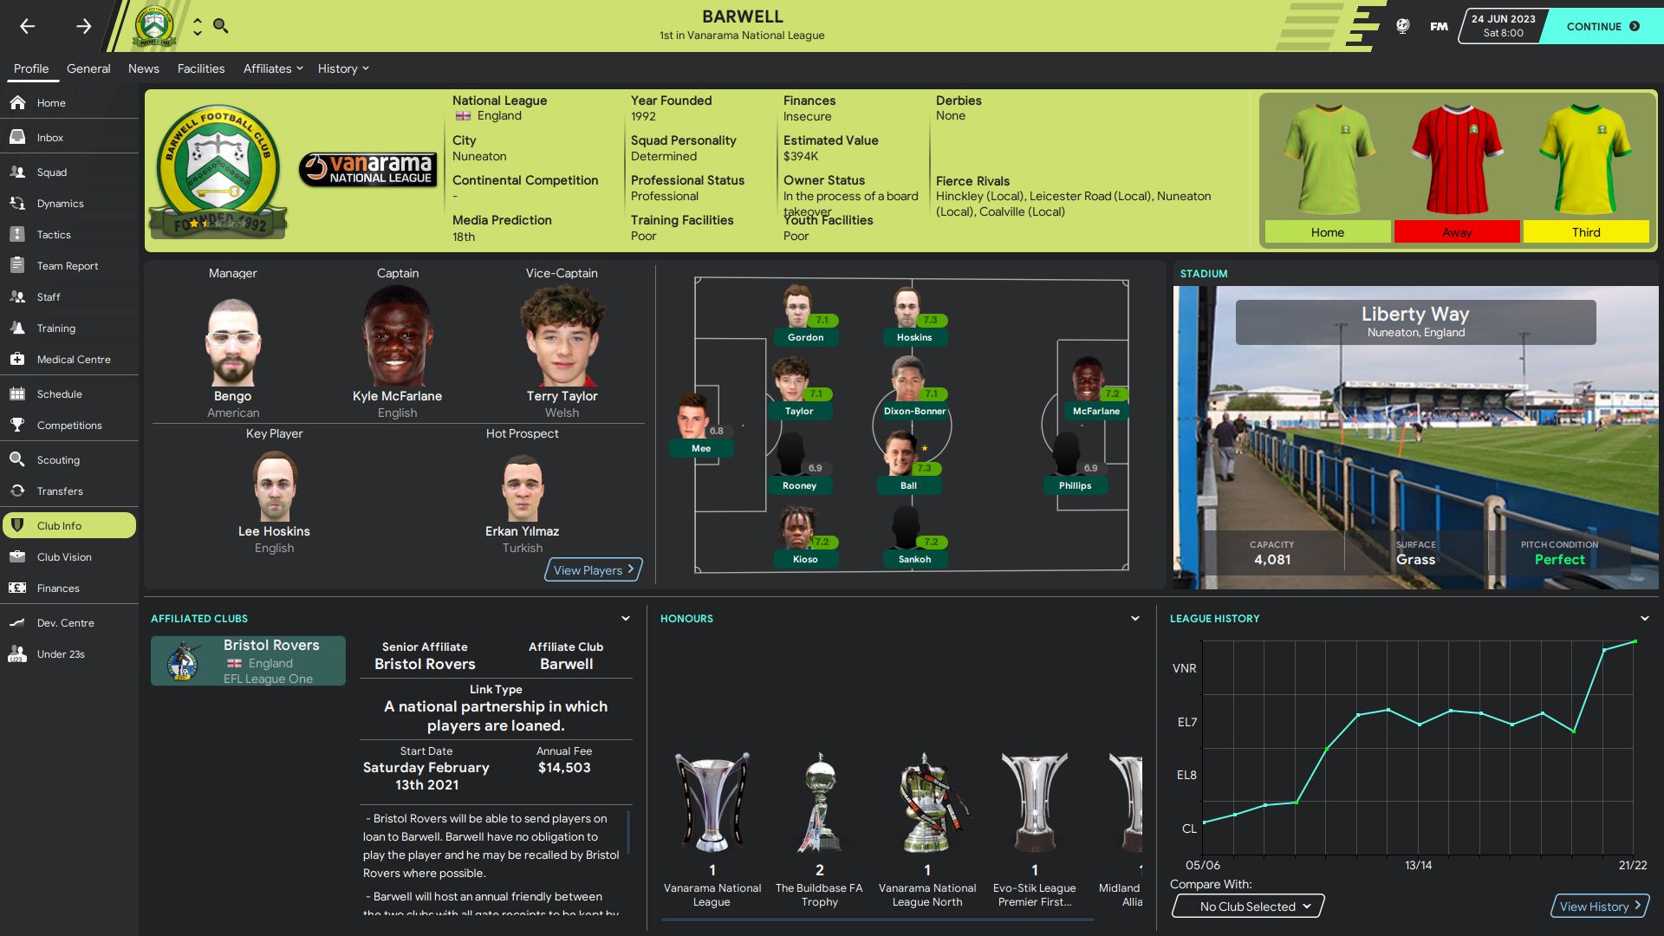Click Gordon on the pitch
1664x936 pixels.
click(805, 315)
